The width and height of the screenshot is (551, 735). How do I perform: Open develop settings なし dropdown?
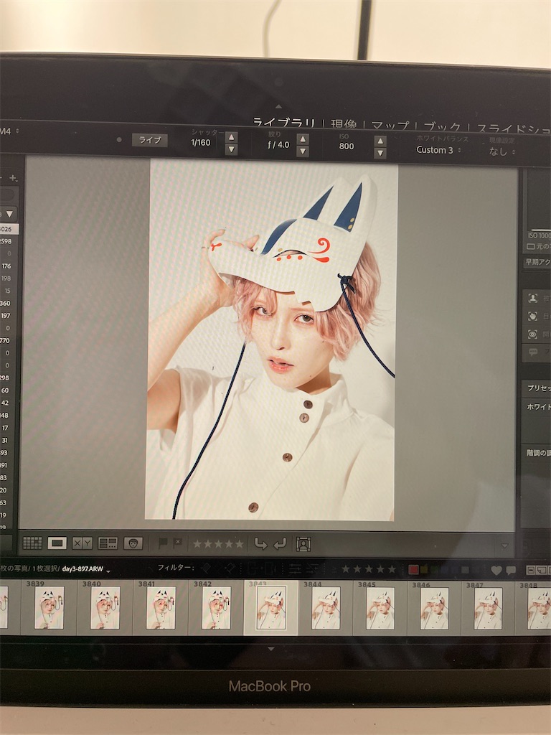[501, 151]
